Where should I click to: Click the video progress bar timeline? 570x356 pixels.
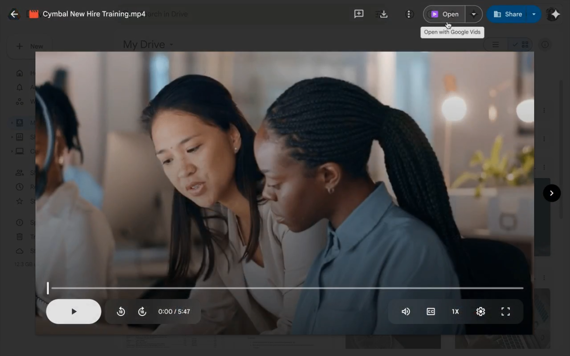click(x=285, y=288)
